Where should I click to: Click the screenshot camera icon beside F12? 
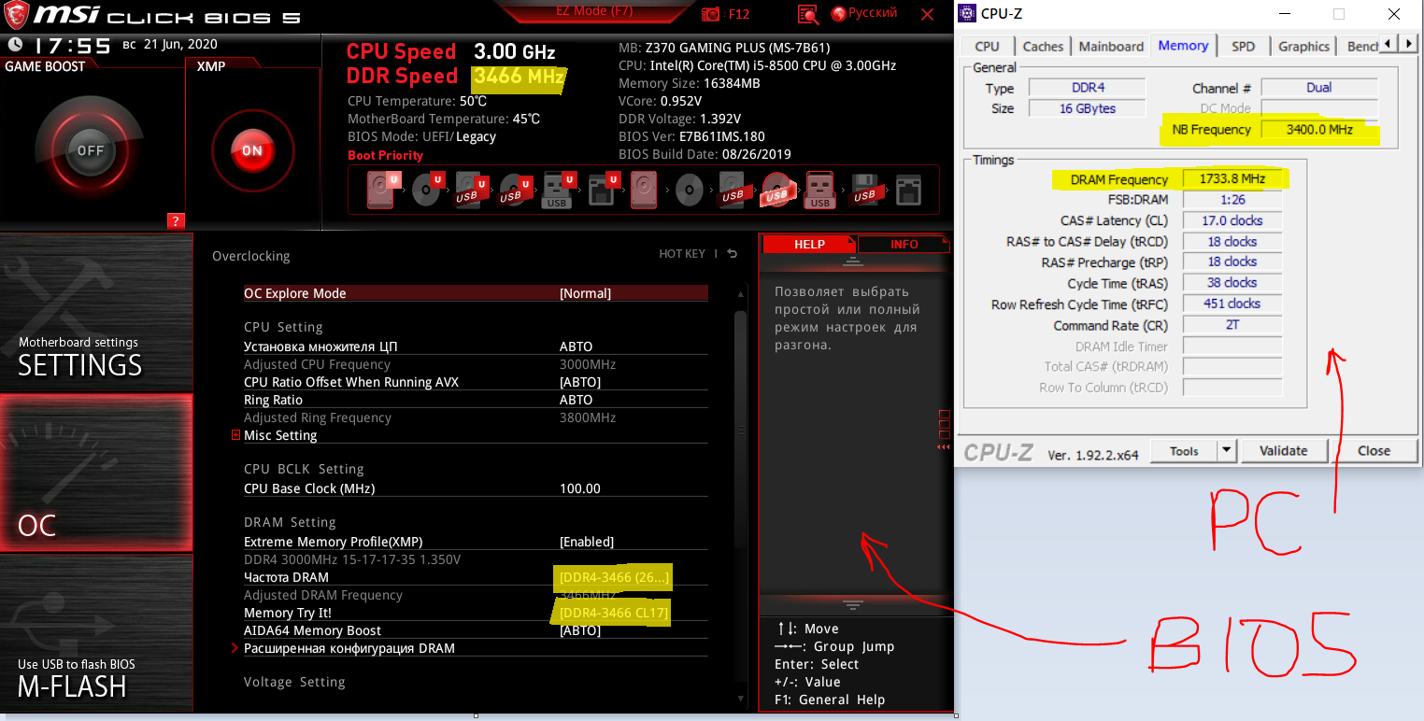click(x=712, y=14)
